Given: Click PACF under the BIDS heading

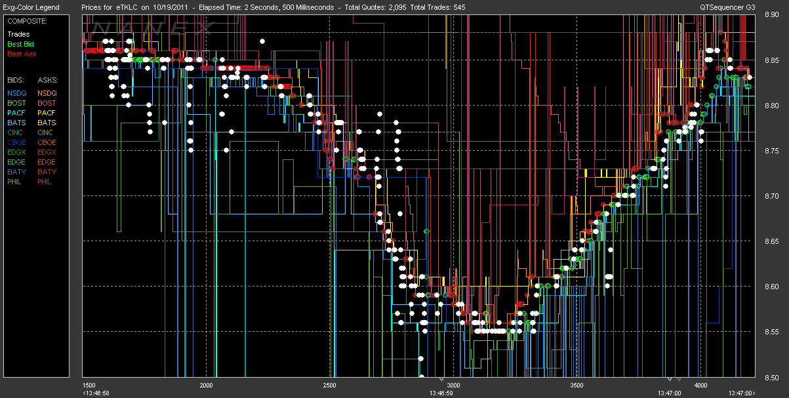Looking at the screenshot, I should [16, 113].
